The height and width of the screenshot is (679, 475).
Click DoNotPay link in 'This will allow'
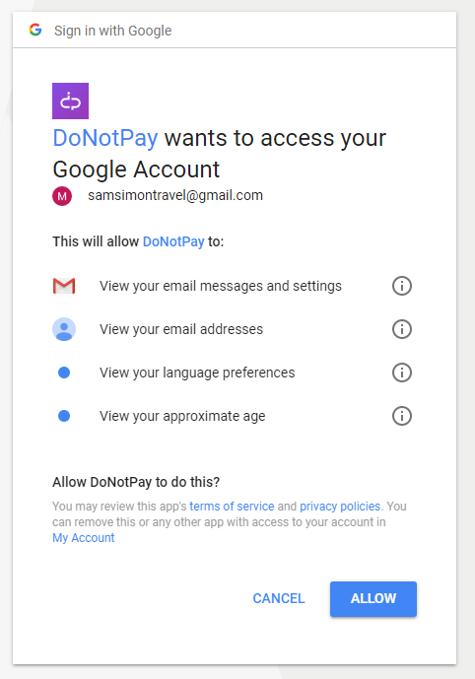pyautogui.click(x=173, y=241)
